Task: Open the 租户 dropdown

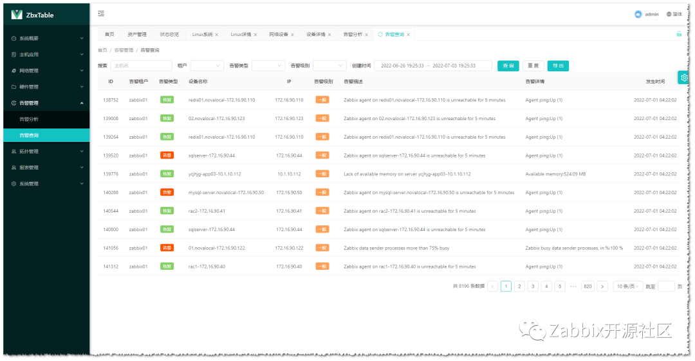Action: pyautogui.click(x=207, y=66)
